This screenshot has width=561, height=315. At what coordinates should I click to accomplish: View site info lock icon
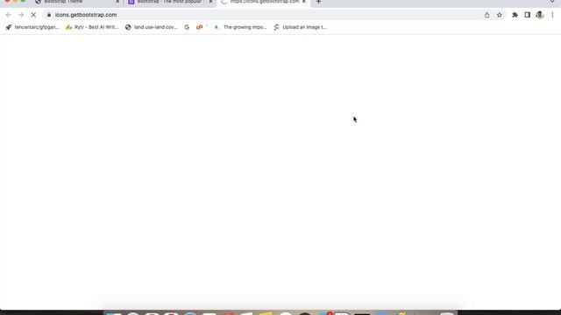point(49,15)
